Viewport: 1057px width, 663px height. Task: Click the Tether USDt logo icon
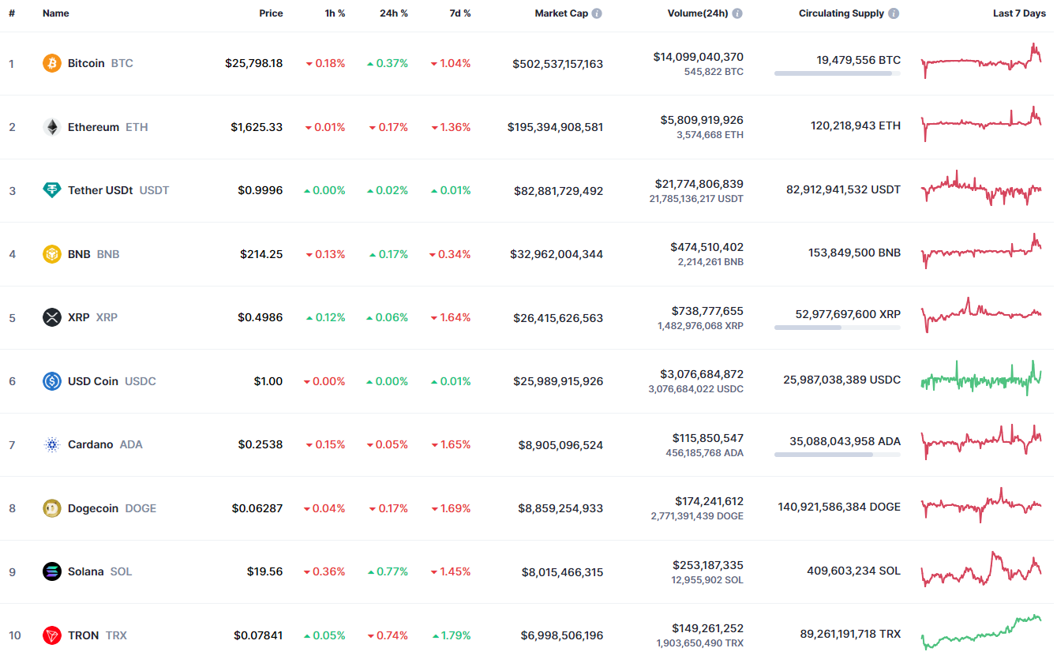click(x=52, y=190)
